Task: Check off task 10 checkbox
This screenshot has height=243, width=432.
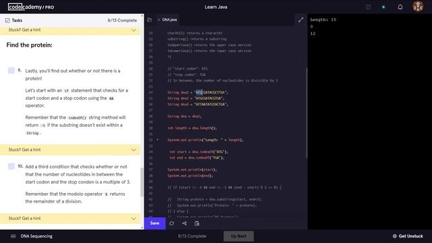Action: tap(11, 166)
